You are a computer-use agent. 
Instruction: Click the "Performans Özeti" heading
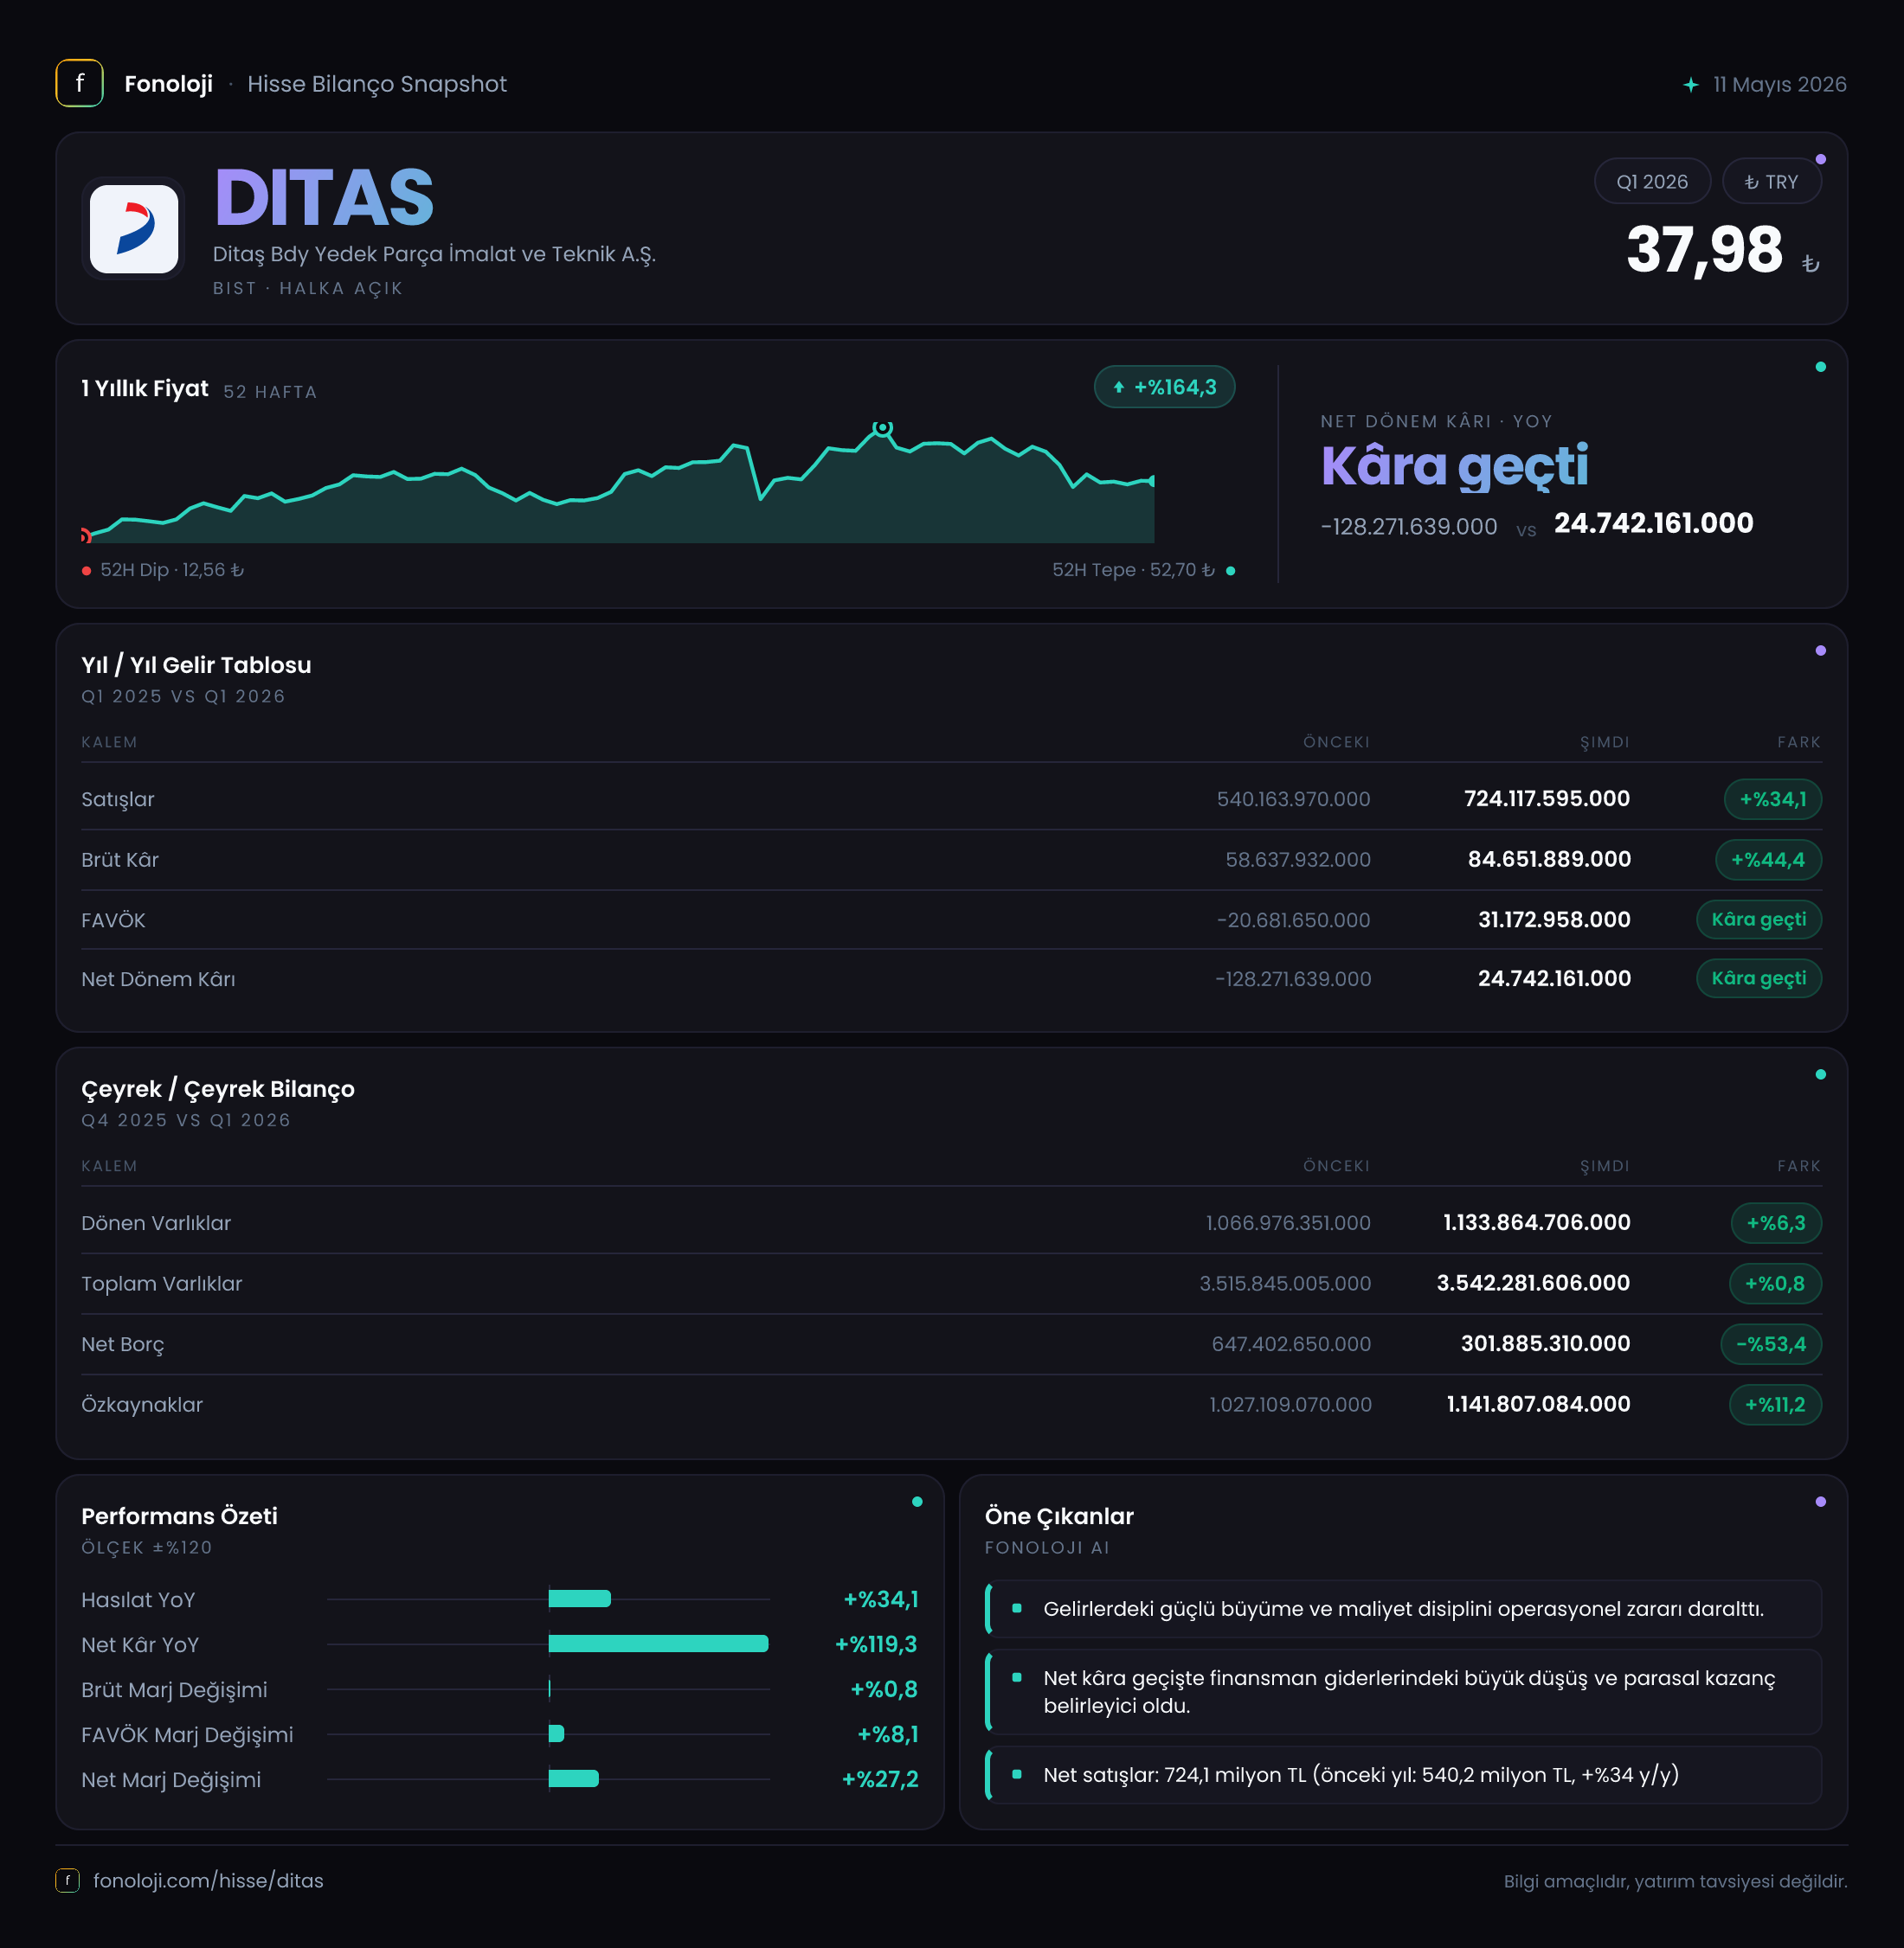coord(180,1516)
